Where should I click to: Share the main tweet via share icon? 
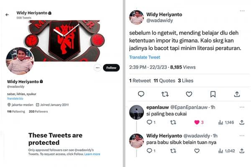(x=237, y=94)
